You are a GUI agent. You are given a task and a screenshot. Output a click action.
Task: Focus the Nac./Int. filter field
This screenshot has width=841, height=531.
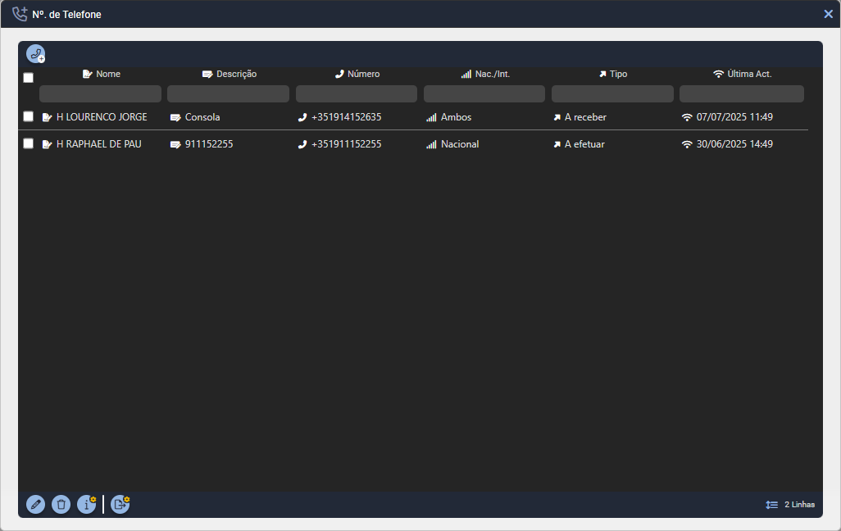484,94
